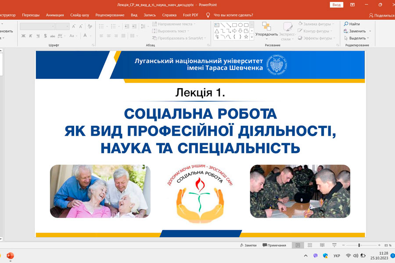
Task: Decrease font size with small A
Action: pyautogui.click(x=81, y=26)
